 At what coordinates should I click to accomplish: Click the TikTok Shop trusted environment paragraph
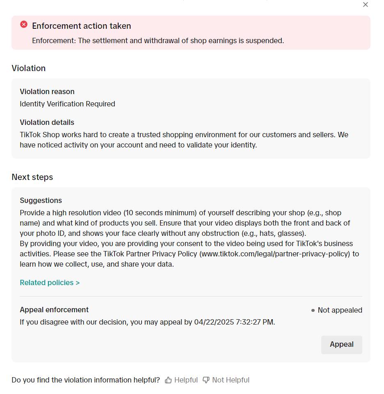[x=184, y=140]
